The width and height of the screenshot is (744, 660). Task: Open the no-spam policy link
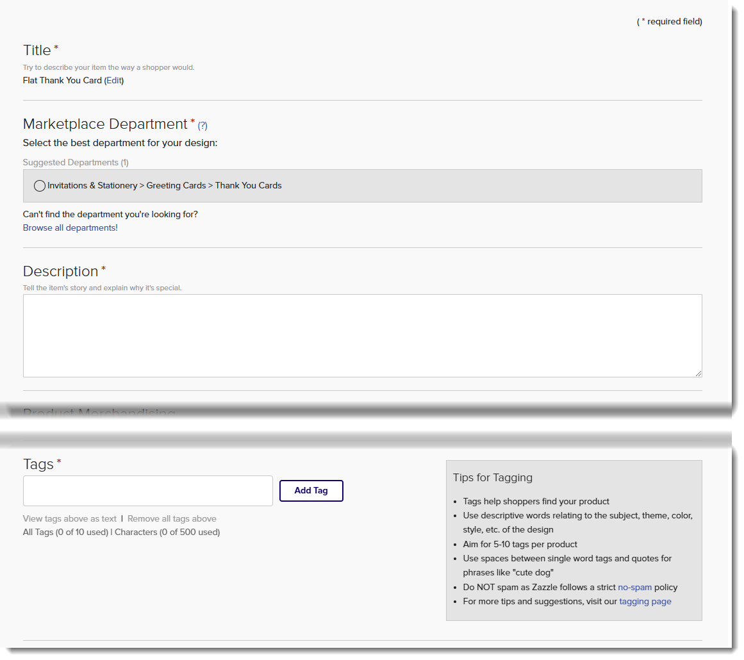[634, 588]
